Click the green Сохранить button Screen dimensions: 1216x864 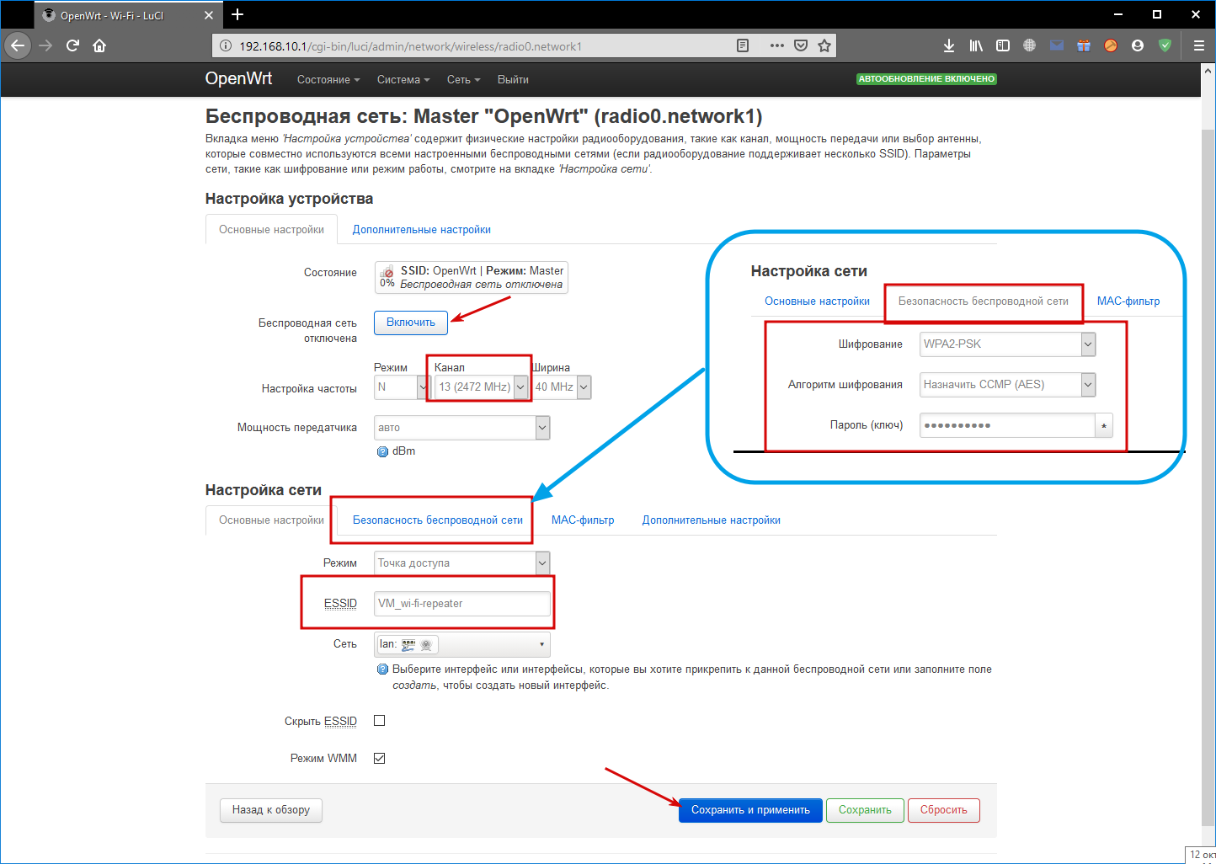(865, 810)
